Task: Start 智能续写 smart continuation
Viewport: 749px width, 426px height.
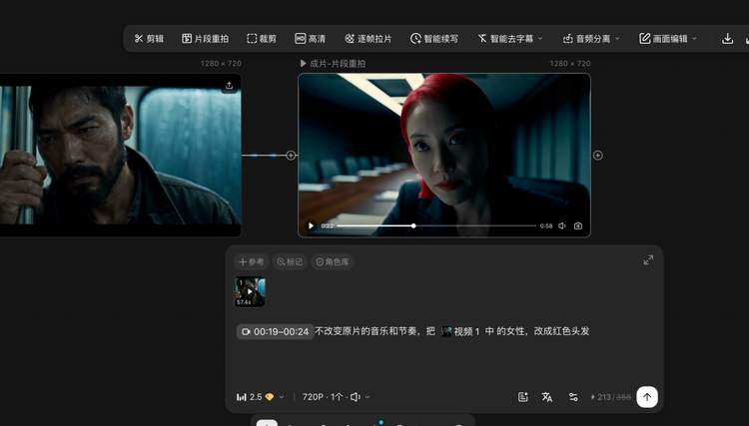Action: coord(434,39)
